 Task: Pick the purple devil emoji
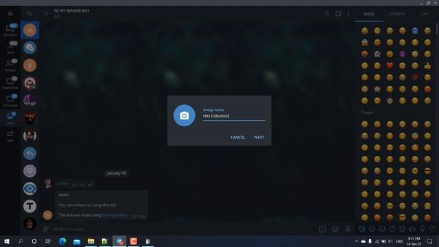tap(403, 54)
